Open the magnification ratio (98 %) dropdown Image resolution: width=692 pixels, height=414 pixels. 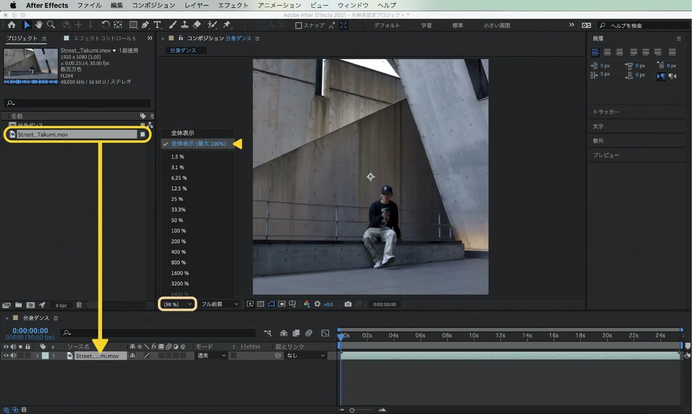pyautogui.click(x=177, y=304)
